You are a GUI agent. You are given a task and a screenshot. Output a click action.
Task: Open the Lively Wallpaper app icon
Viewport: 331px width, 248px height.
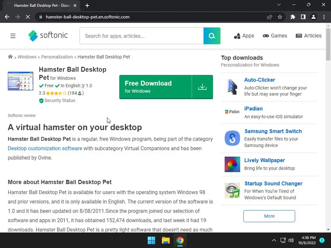(x=232, y=164)
